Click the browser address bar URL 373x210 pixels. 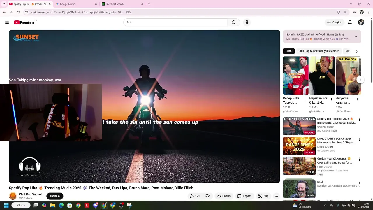pyautogui.click(x=81, y=12)
